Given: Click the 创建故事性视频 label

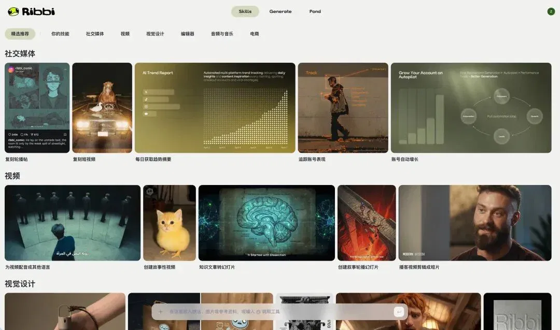Looking at the screenshot, I should 159,267.
